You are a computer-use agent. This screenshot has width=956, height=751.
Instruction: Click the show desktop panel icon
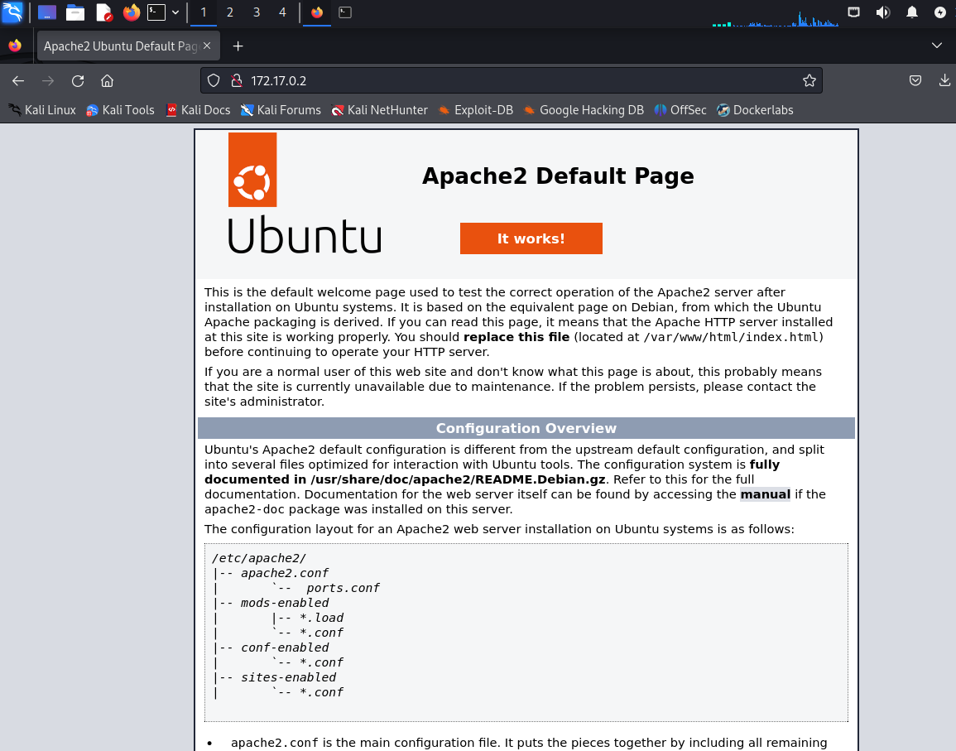[x=47, y=12]
